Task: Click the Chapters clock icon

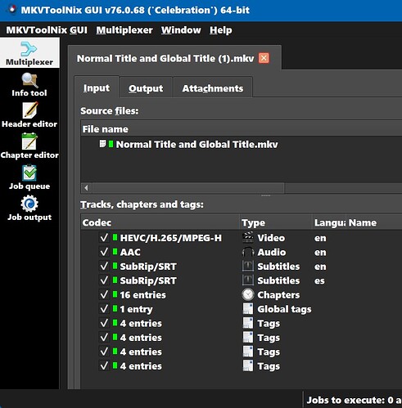Action: point(248,294)
